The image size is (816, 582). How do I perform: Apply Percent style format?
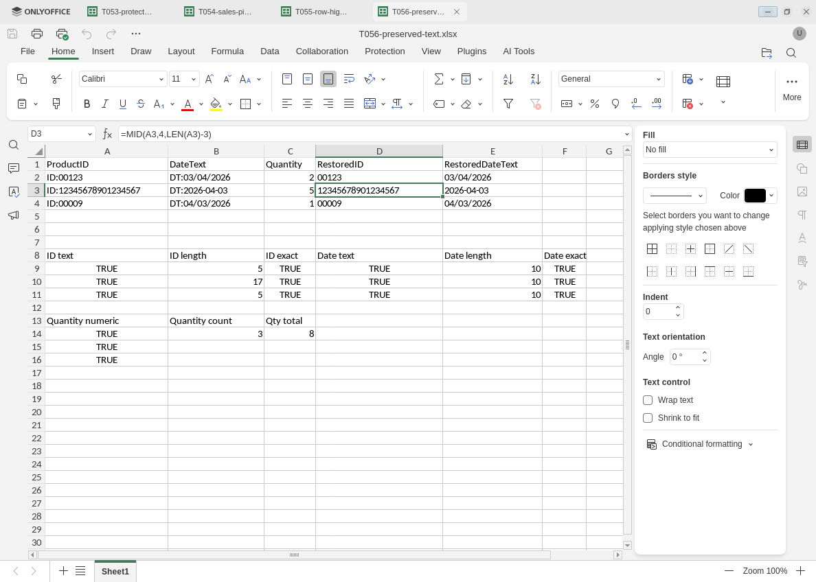click(x=595, y=104)
